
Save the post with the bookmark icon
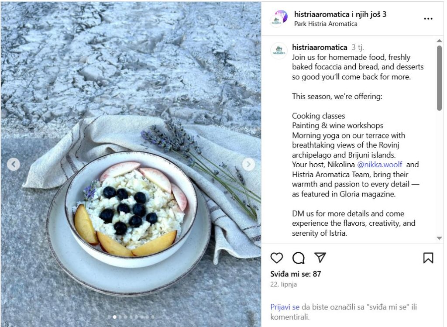(428, 258)
